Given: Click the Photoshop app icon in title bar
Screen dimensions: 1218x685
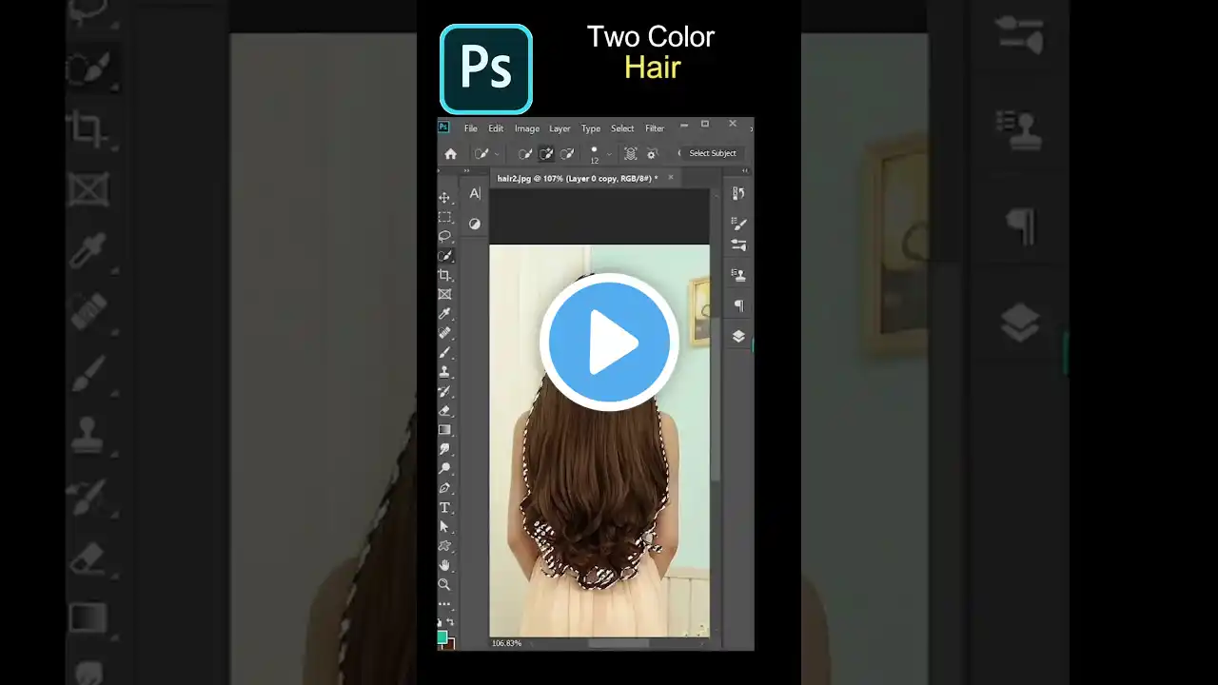Looking at the screenshot, I should (x=443, y=127).
